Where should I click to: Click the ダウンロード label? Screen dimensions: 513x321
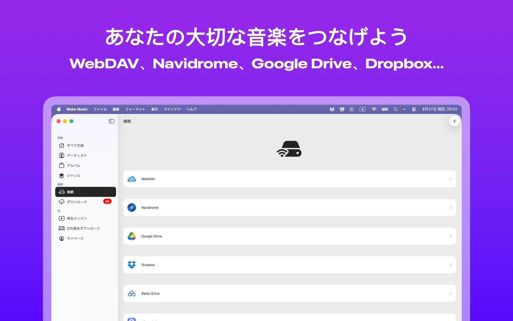(77, 202)
